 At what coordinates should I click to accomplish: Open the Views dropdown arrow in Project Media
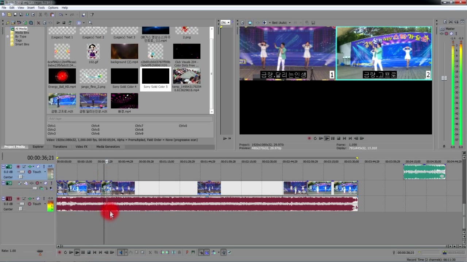click(x=84, y=23)
